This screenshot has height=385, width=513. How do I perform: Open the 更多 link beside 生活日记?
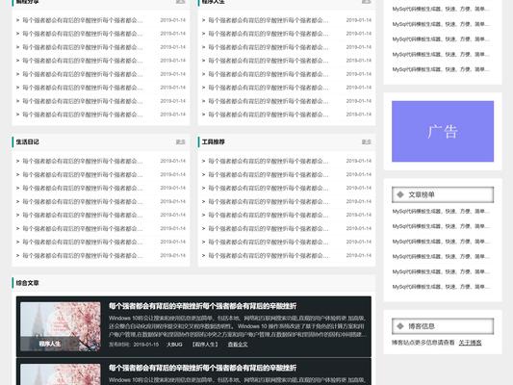181,141
